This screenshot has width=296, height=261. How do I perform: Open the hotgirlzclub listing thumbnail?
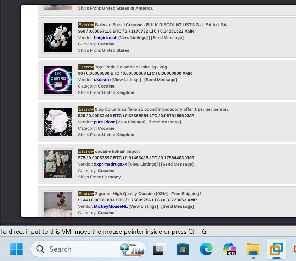pyautogui.click(x=58, y=38)
